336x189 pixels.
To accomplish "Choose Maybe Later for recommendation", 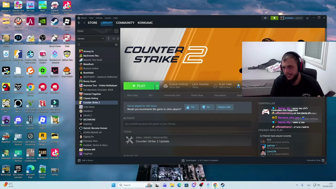I will click(224, 107).
